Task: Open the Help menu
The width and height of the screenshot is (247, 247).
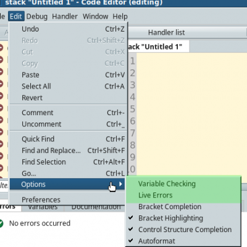Action: coord(120,16)
